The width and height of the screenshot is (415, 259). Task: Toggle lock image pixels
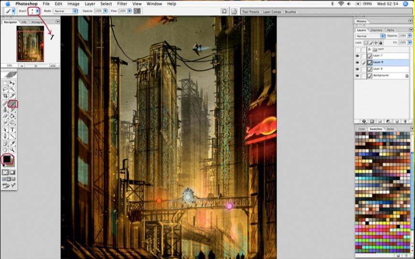(x=371, y=43)
